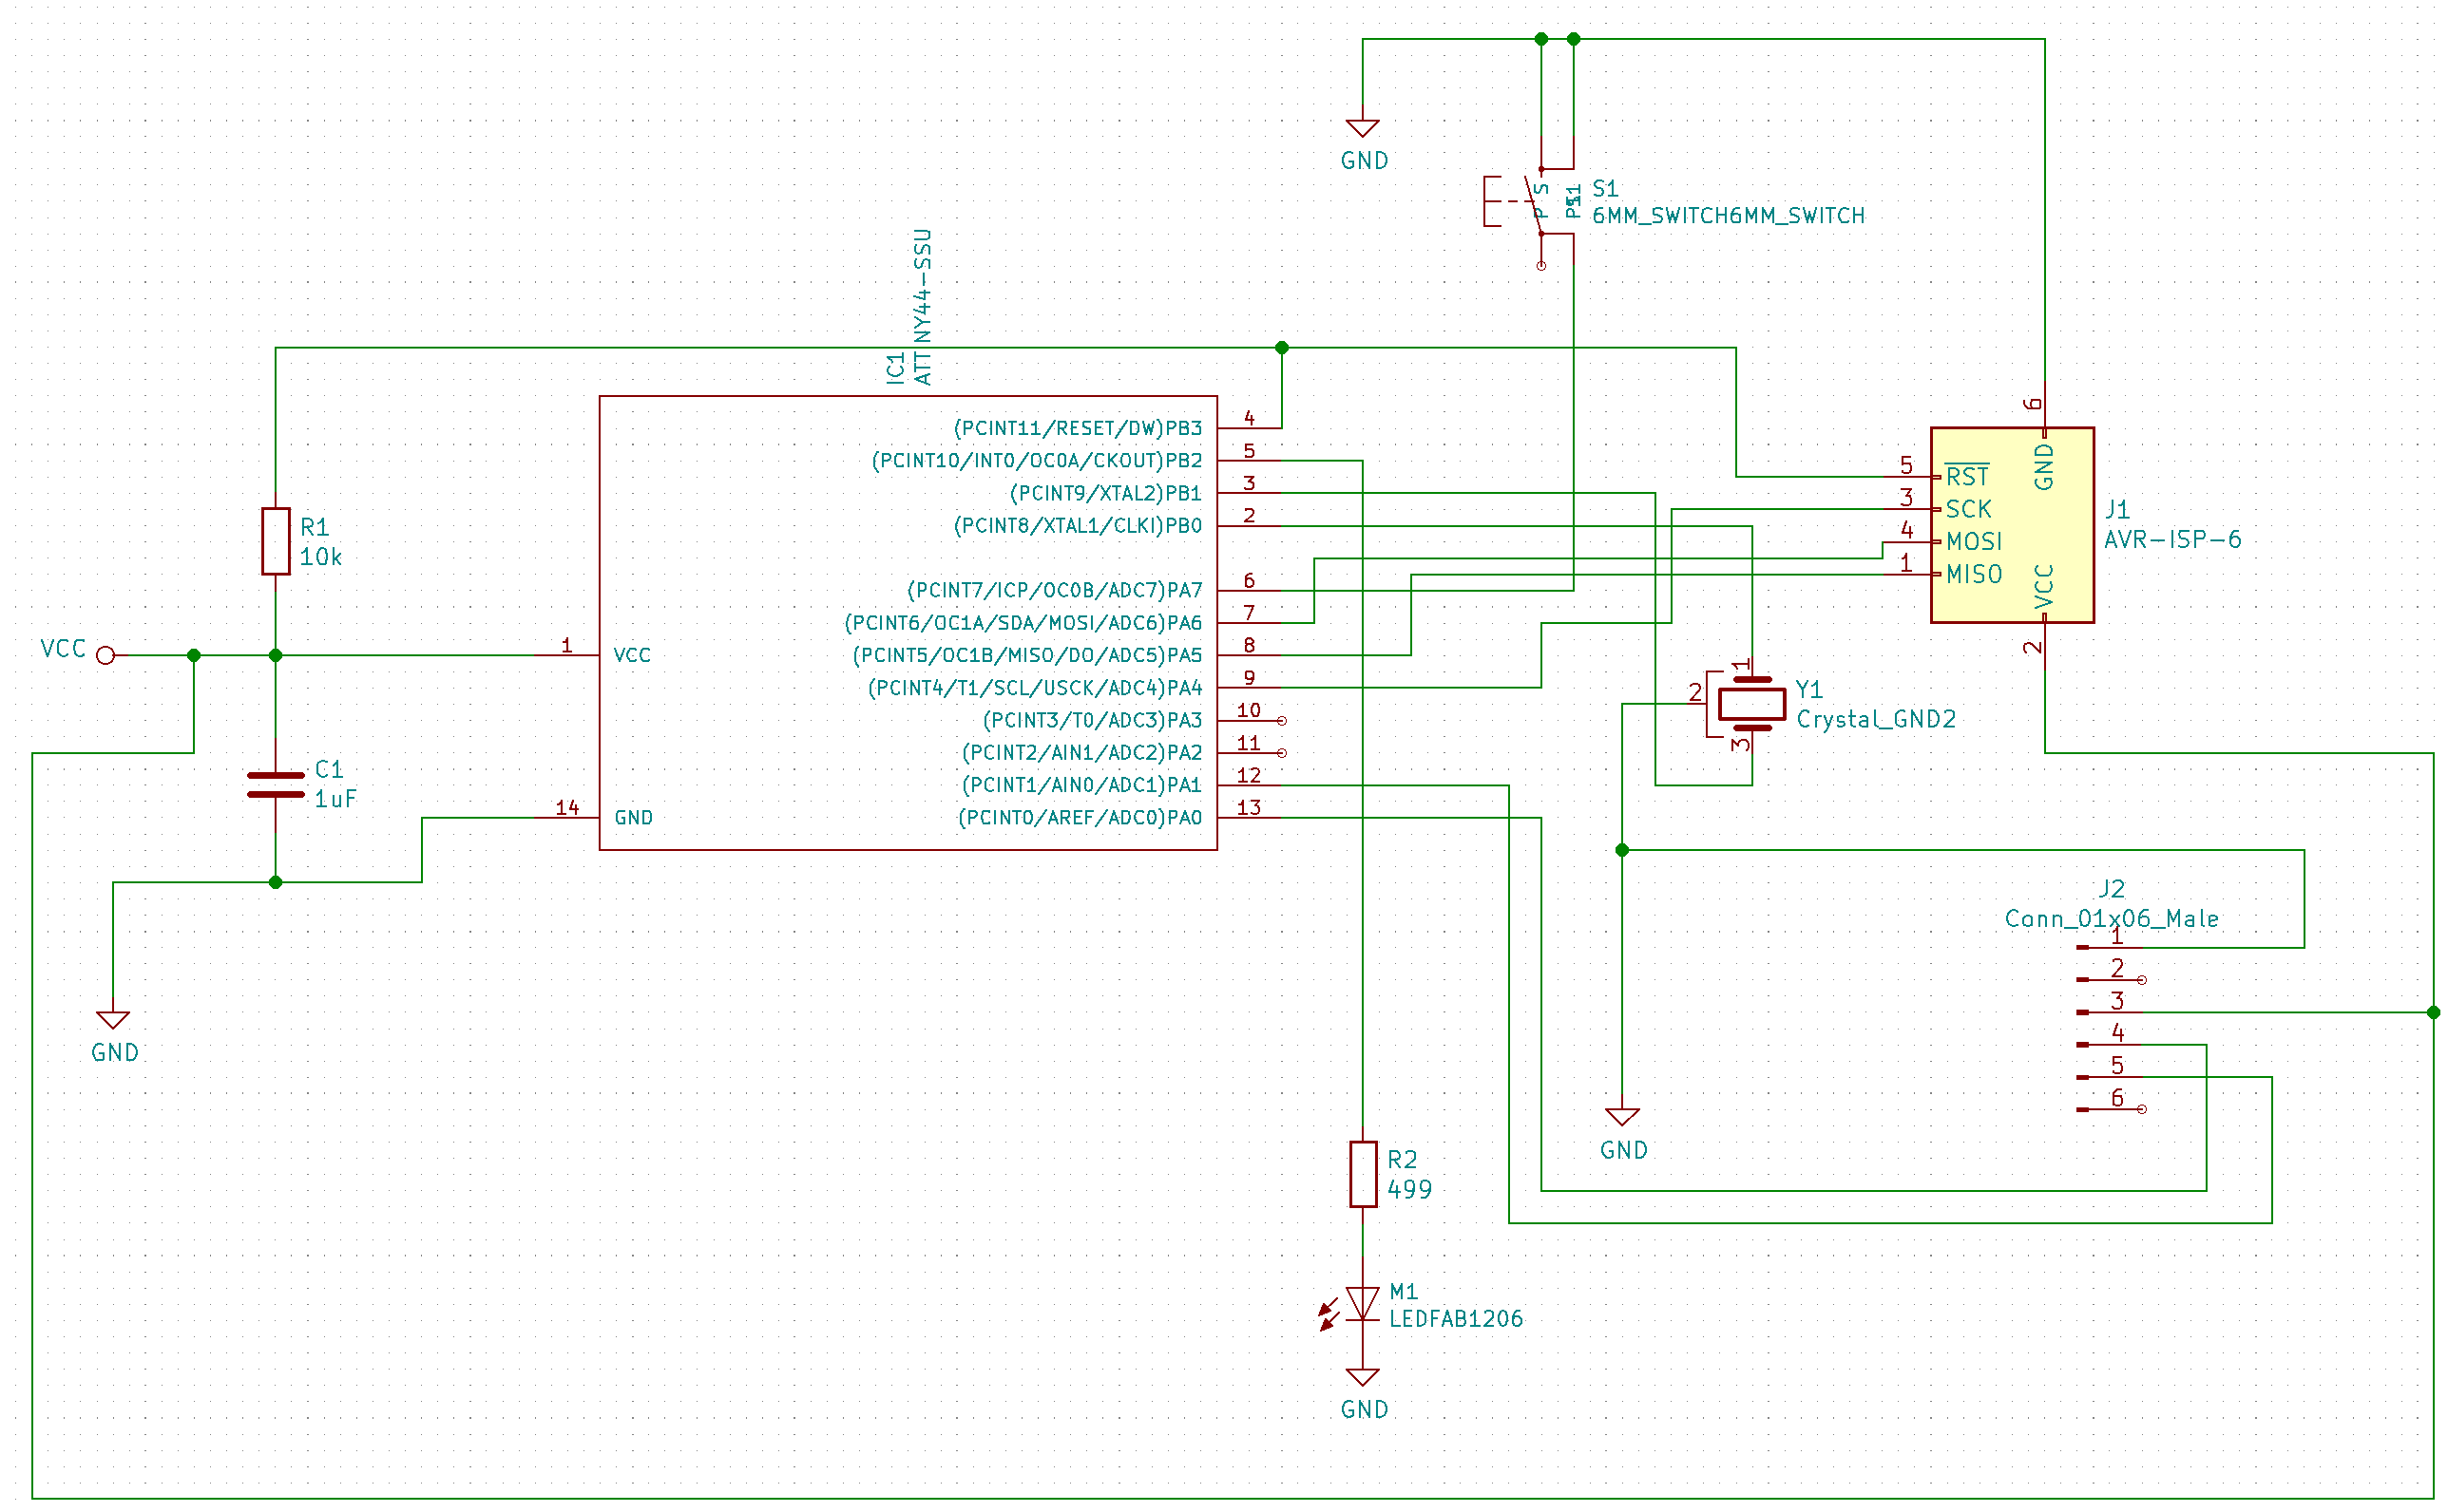The height and width of the screenshot is (1512, 2448).
Task: Click the S1 reference label
Action: (x=1605, y=188)
